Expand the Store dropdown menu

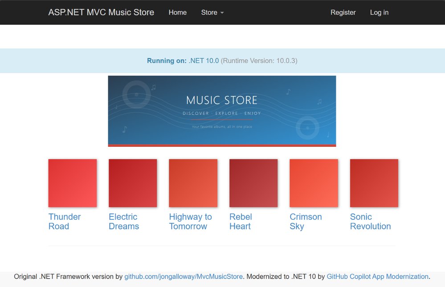click(x=212, y=12)
